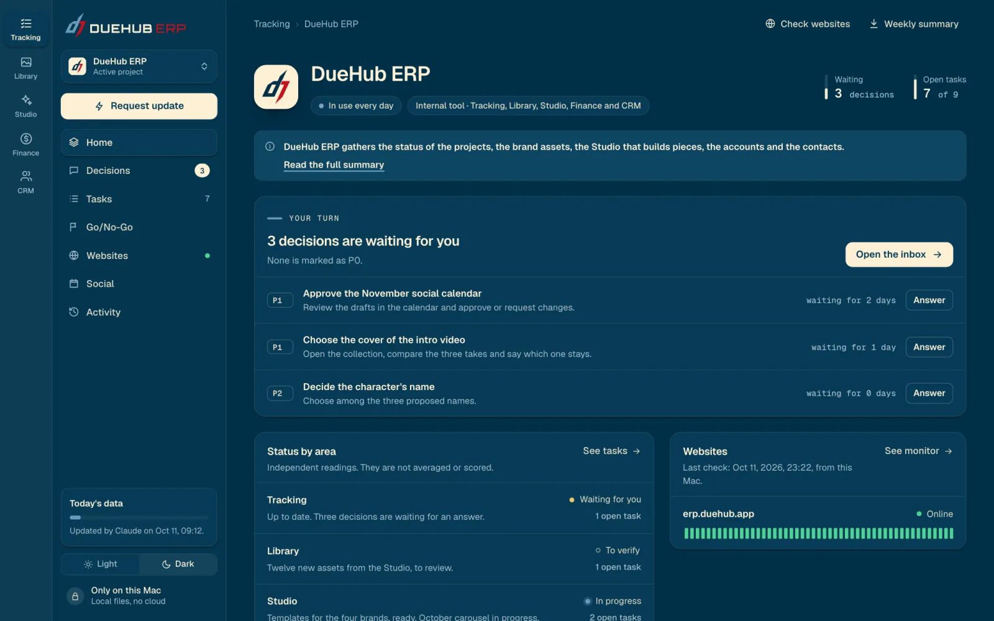Open the CRM section icon

click(x=25, y=183)
